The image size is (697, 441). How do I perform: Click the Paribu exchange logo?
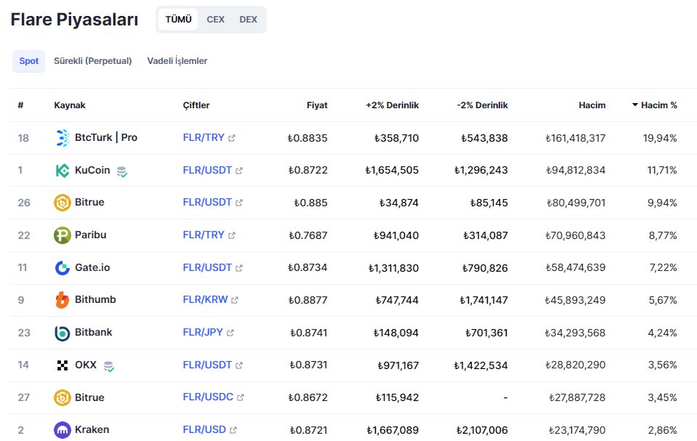pos(63,235)
